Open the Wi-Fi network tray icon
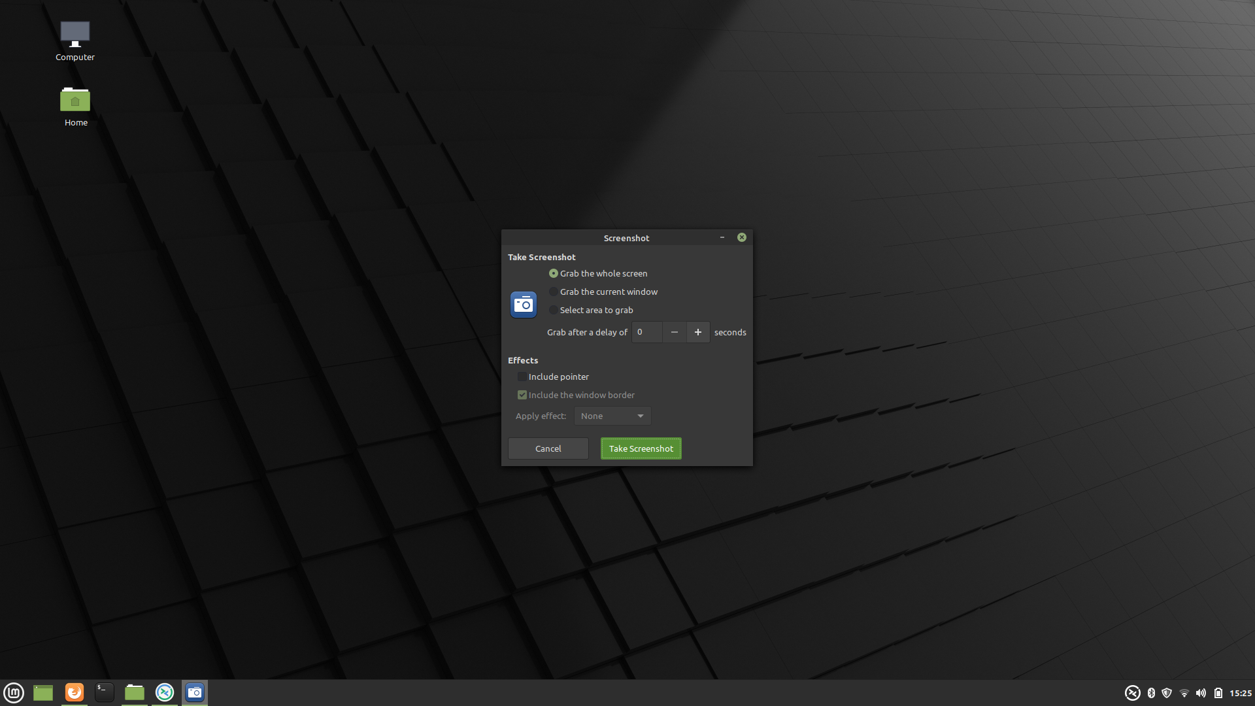Screen dimensions: 1255x706 pyautogui.click(x=1184, y=693)
